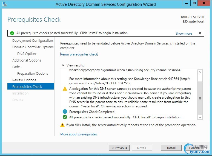Viewport: 212px width, 156px height.
Task: Rerun prerequisites check
Action: pos(79,54)
